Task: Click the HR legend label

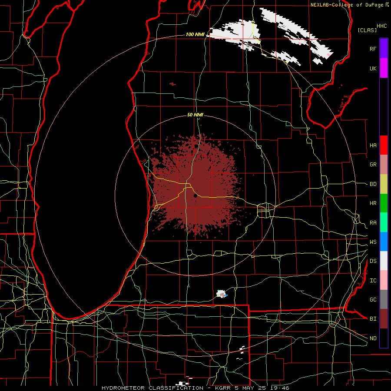Action: [x=373, y=203]
